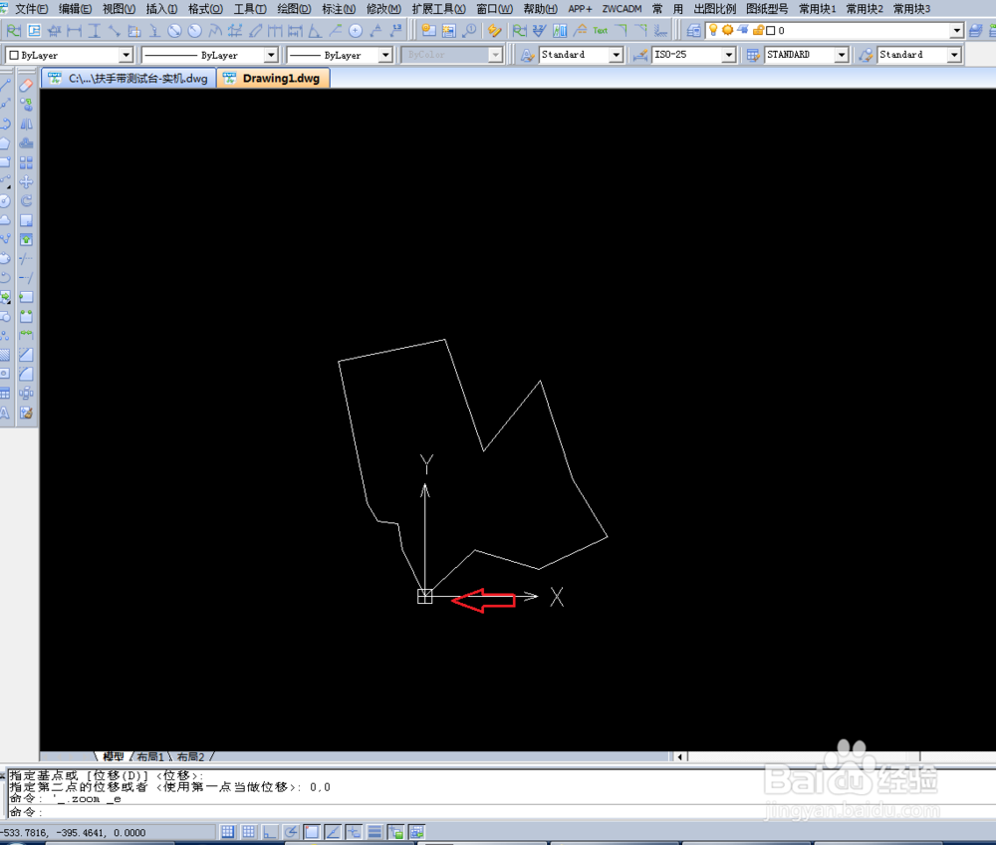Select the Fillet tool

click(x=26, y=374)
